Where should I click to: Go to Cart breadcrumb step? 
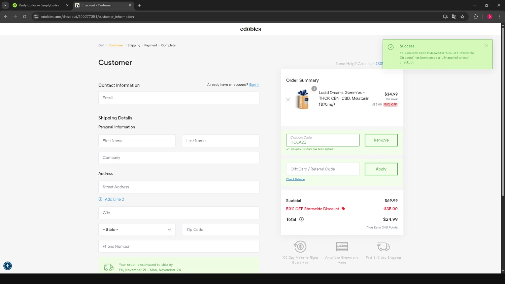tap(101, 45)
